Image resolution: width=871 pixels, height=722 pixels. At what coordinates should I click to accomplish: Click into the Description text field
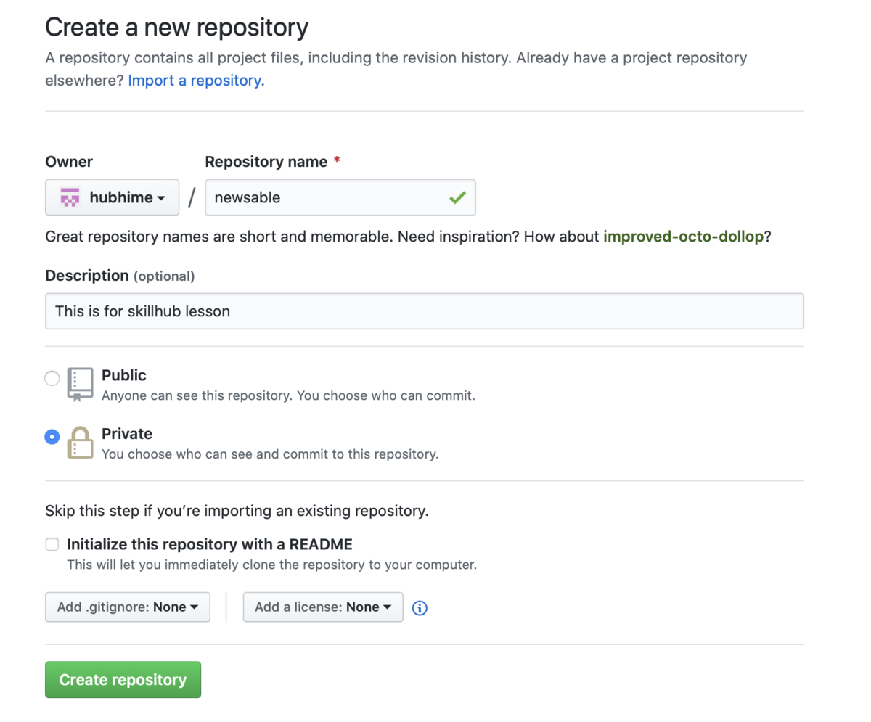[425, 311]
